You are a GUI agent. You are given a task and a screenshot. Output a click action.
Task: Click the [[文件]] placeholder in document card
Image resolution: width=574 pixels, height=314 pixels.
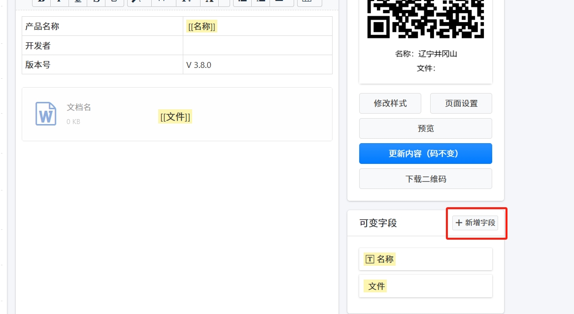pos(175,117)
